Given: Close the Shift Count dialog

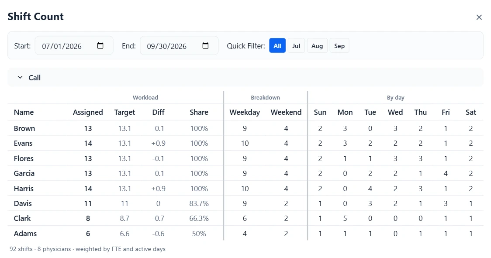Looking at the screenshot, I should tap(479, 17).
